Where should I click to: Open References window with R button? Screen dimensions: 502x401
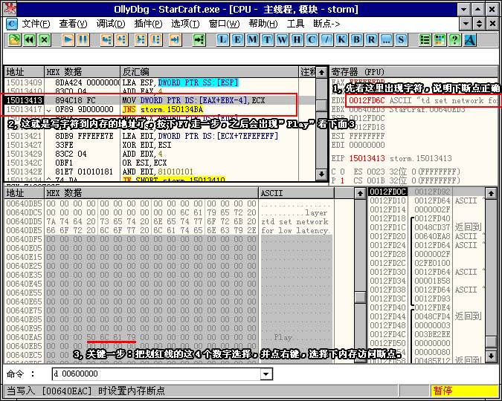tap(371, 40)
